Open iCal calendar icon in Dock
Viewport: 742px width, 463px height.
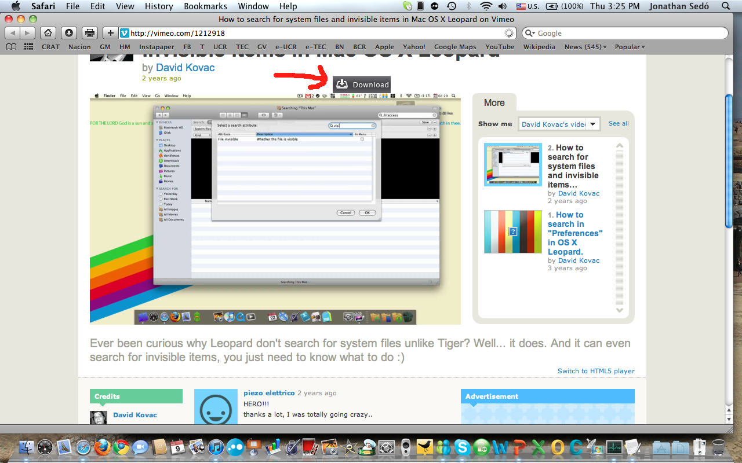178,447
